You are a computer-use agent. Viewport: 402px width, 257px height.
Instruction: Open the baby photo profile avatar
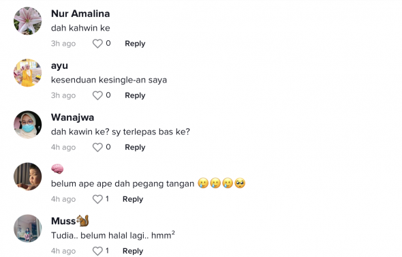28,177
